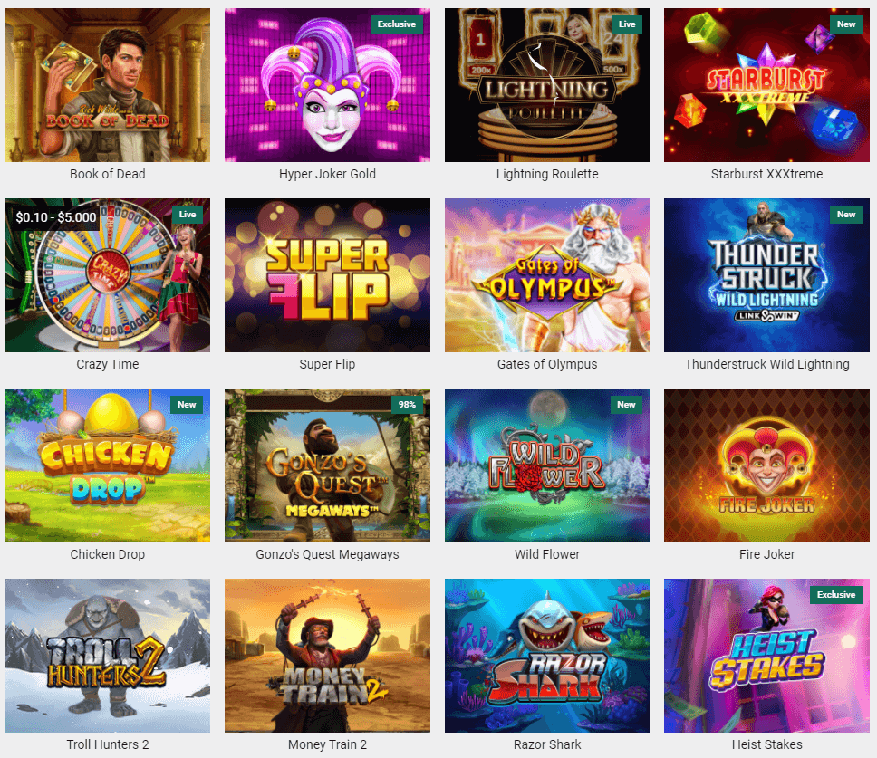Viewport: 877px width, 758px height.
Task: Click the Live badge on Lightning Roulette
Action: click(626, 24)
